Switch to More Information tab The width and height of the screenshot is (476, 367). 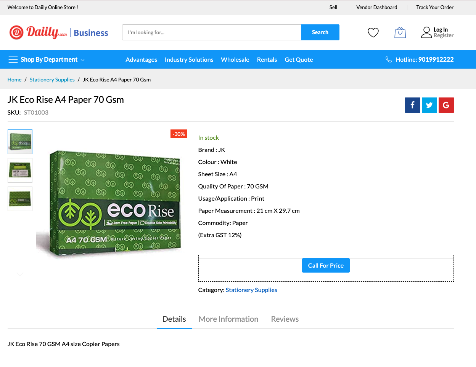point(228,319)
